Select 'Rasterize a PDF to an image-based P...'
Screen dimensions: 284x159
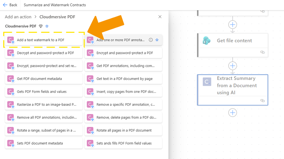coord(44,105)
